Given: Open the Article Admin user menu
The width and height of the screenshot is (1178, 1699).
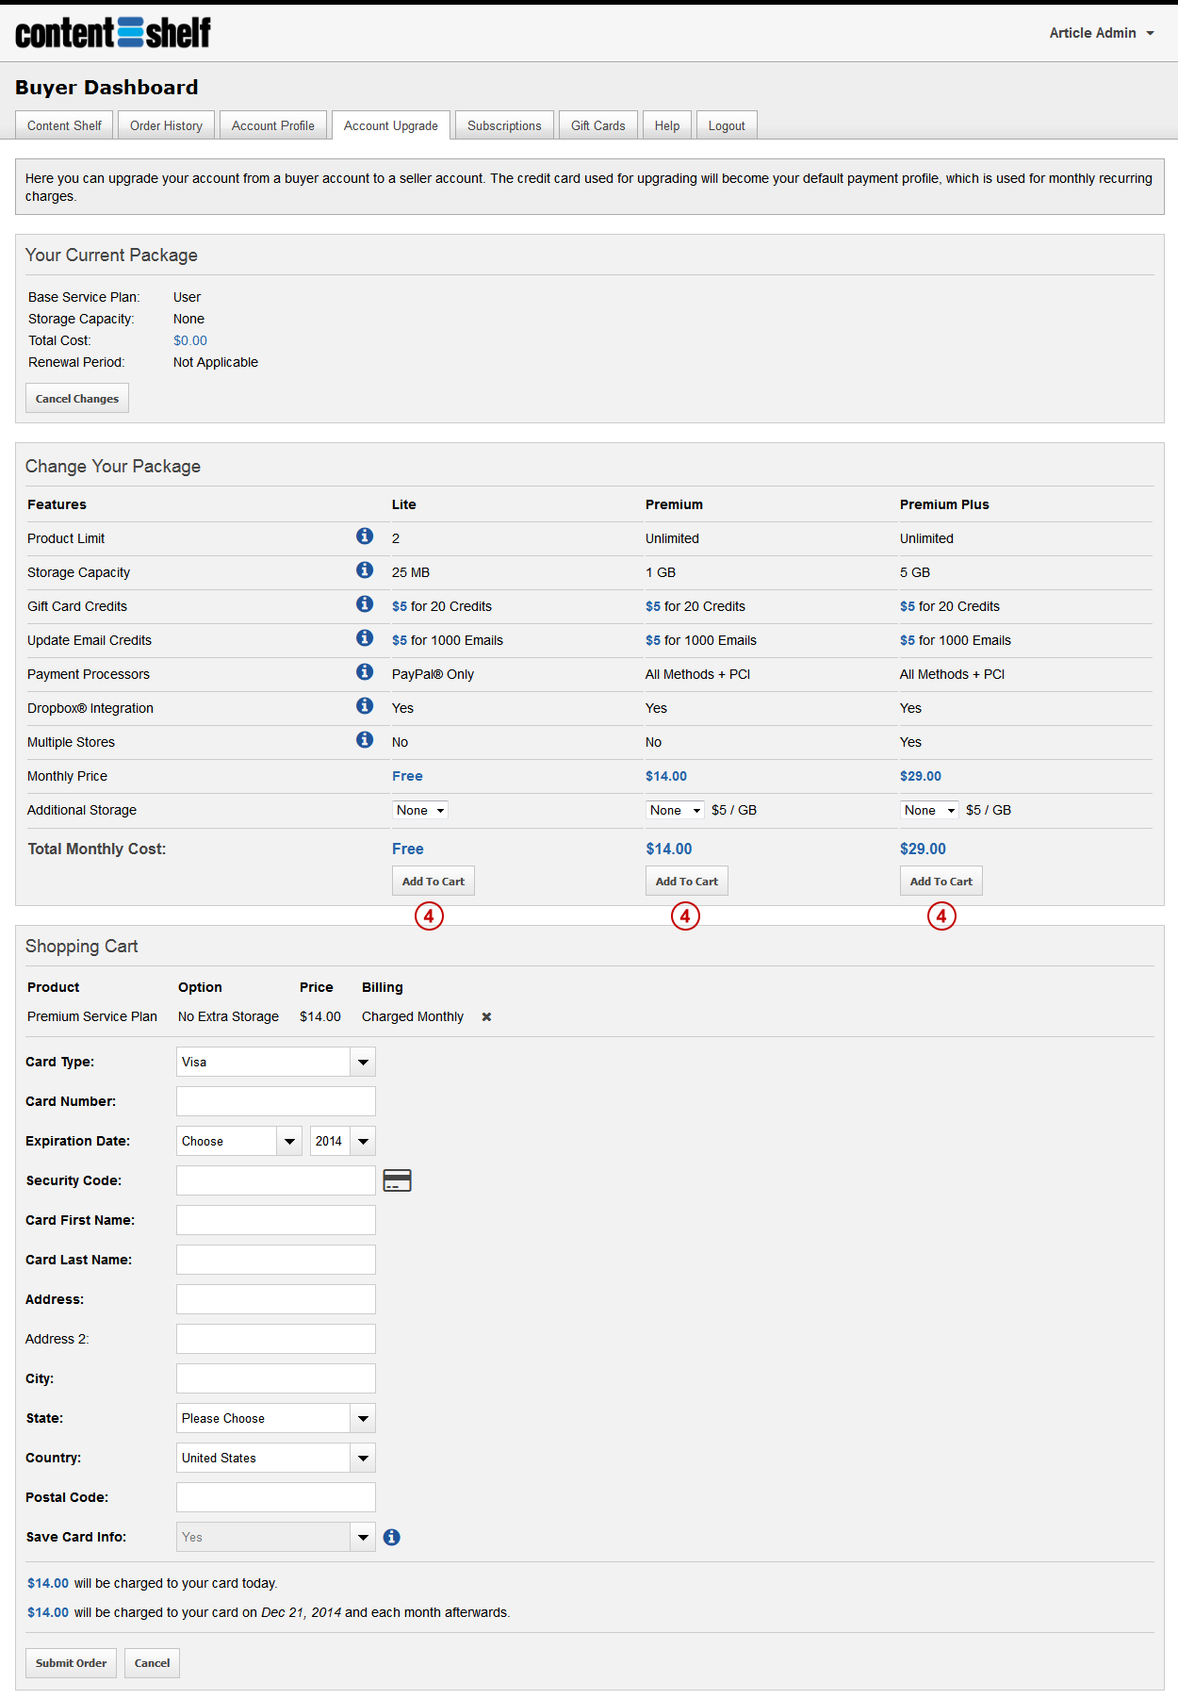Looking at the screenshot, I should point(1101,33).
